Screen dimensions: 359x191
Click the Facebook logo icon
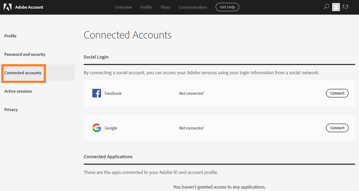(97, 93)
